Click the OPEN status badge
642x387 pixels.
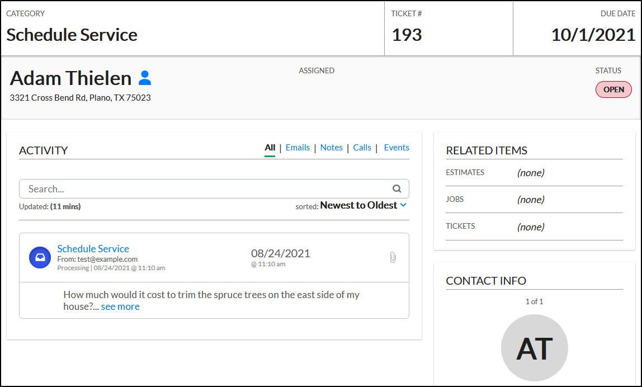tap(613, 89)
